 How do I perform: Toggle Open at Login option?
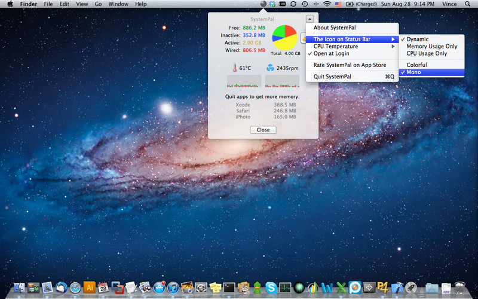click(352, 53)
